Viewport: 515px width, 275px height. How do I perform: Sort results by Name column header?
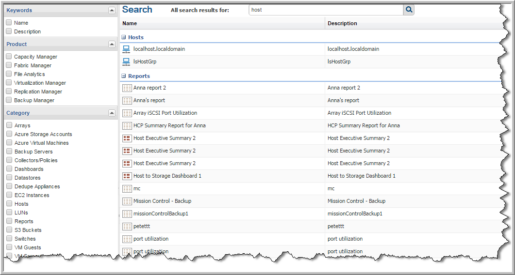pyautogui.click(x=130, y=23)
